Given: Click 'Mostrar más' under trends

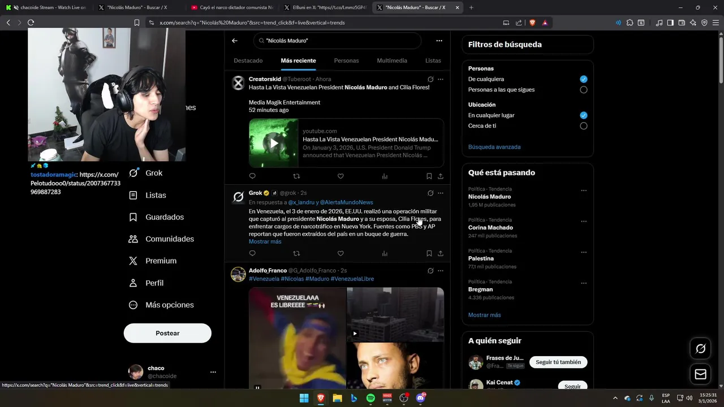Looking at the screenshot, I should coord(484,315).
